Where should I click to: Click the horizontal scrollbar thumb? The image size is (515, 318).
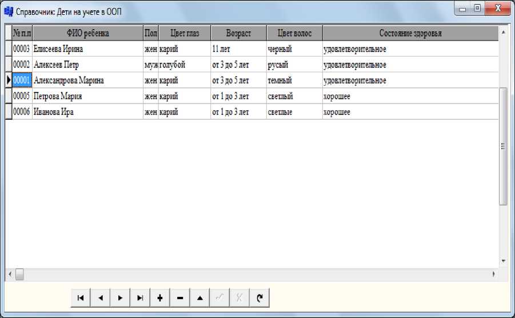tap(19, 274)
